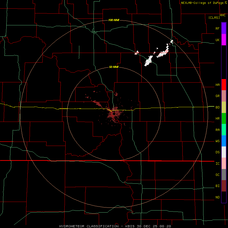Viewport: 228px width, 228px height.
Task: Click the white DS legend swatch
Action: click(224, 152)
